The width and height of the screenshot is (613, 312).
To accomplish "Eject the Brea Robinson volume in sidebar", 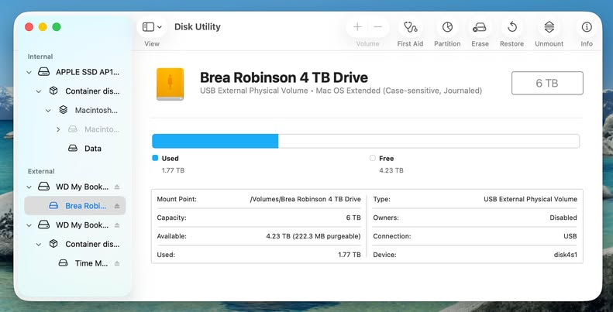I will tap(117, 206).
